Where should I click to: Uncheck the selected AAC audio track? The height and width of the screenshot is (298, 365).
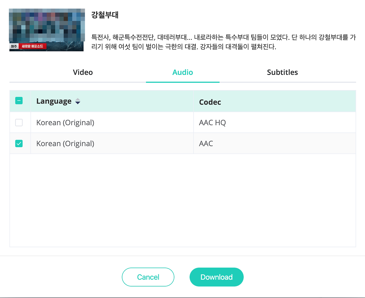point(19,143)
